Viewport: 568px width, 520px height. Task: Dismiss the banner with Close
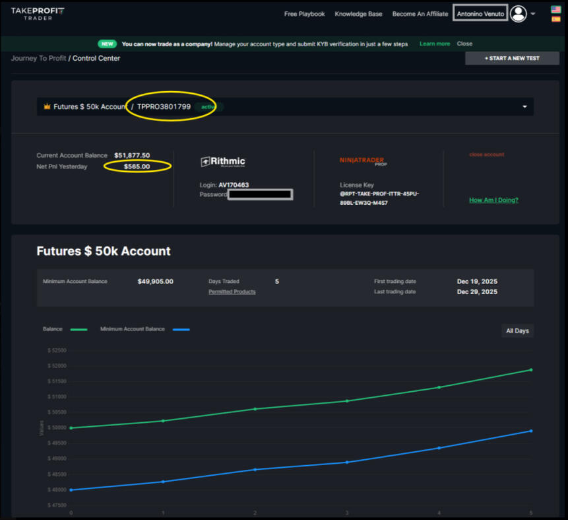point(464,44)
